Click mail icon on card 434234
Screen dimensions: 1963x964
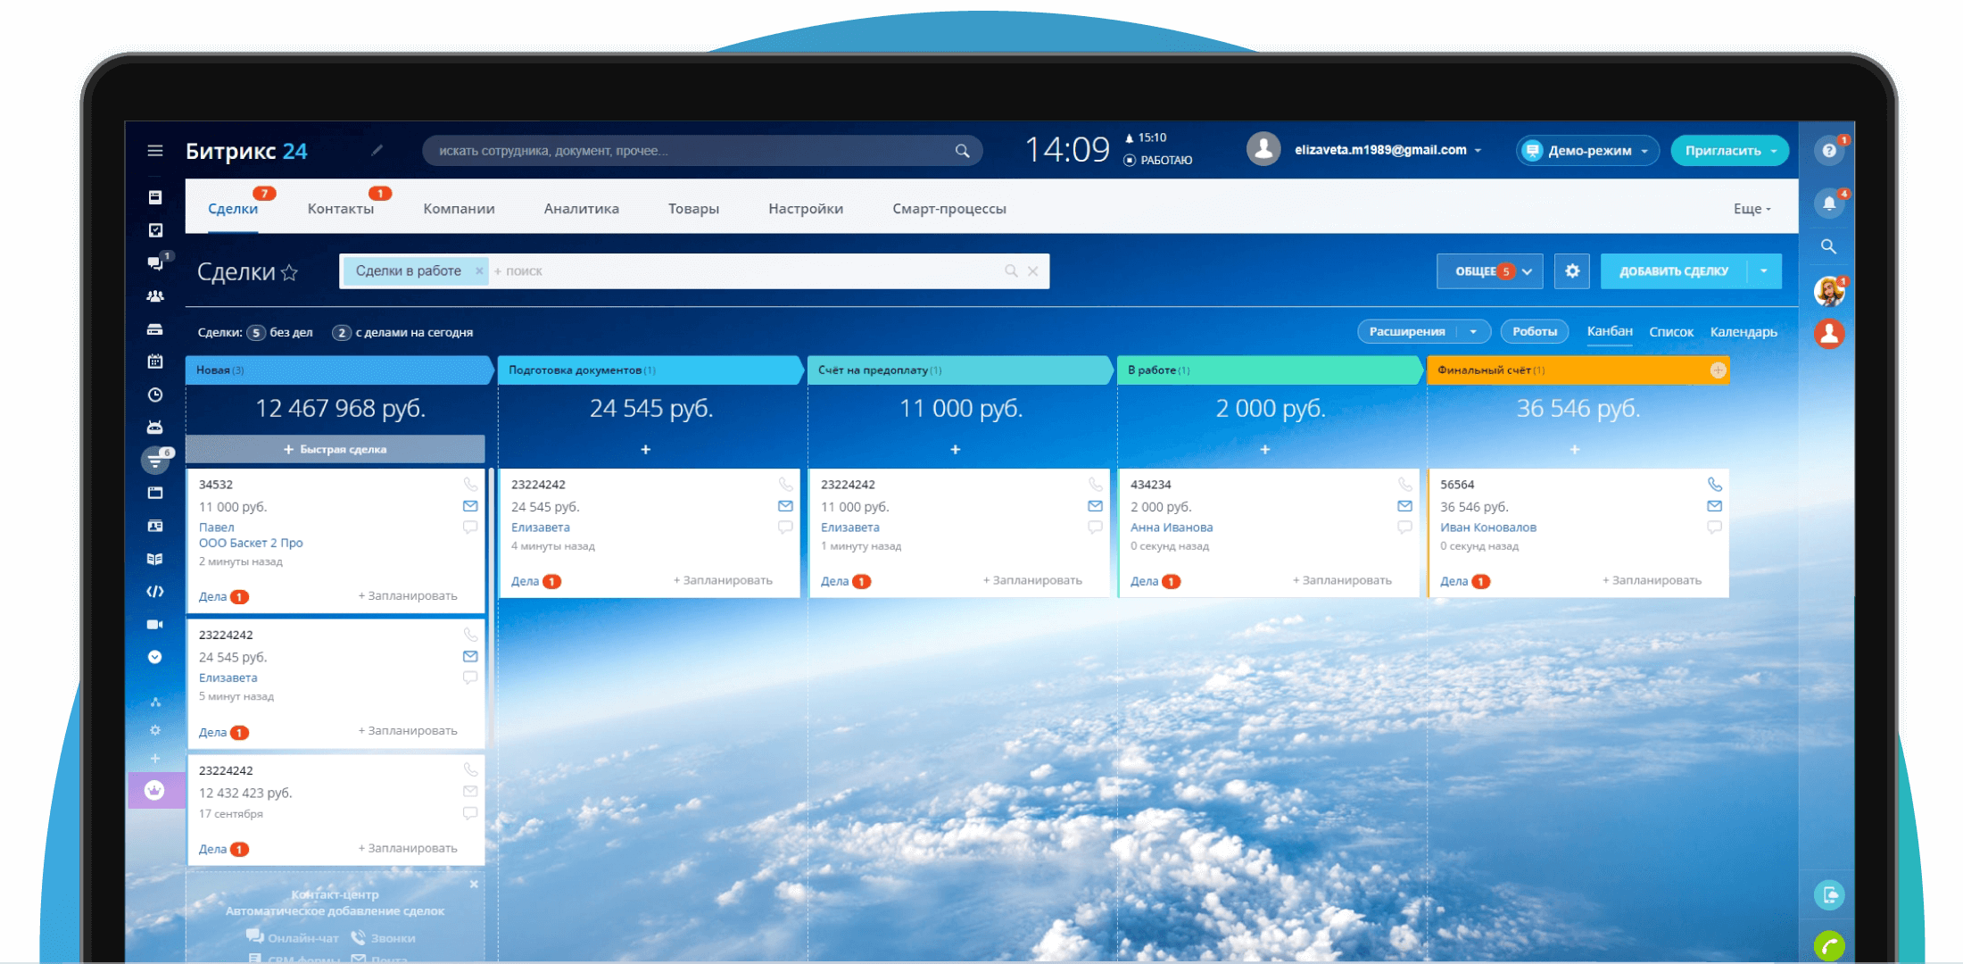tap(1404, 506)
